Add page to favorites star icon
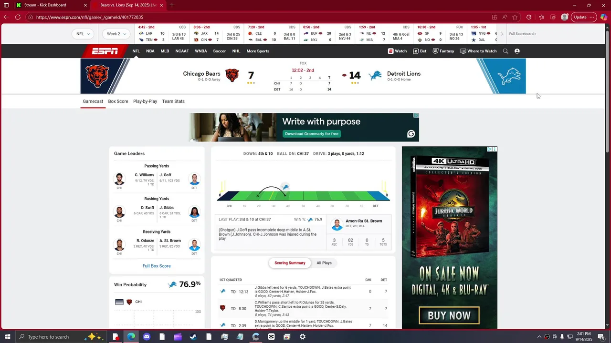This screenshot has height=343, width=611. click(x=515, y=17)
